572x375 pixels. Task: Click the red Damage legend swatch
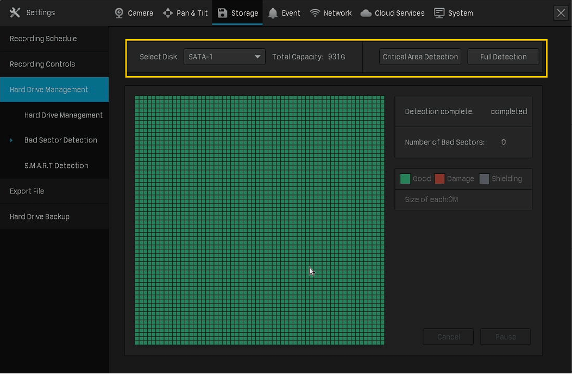point(439,179)
